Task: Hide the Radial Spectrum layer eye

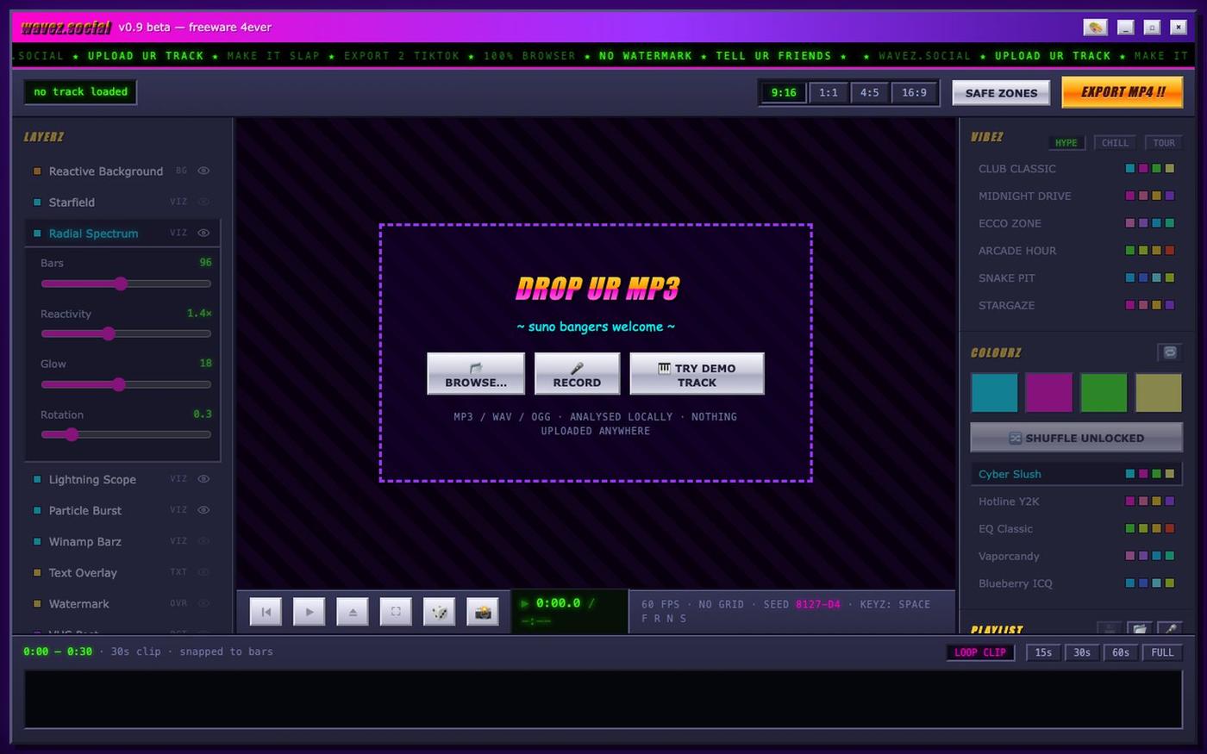Action: pyautogui.click(x=203, y=233)
